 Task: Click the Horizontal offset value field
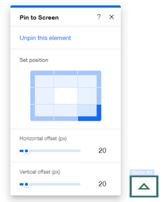(x=102, y=150)
